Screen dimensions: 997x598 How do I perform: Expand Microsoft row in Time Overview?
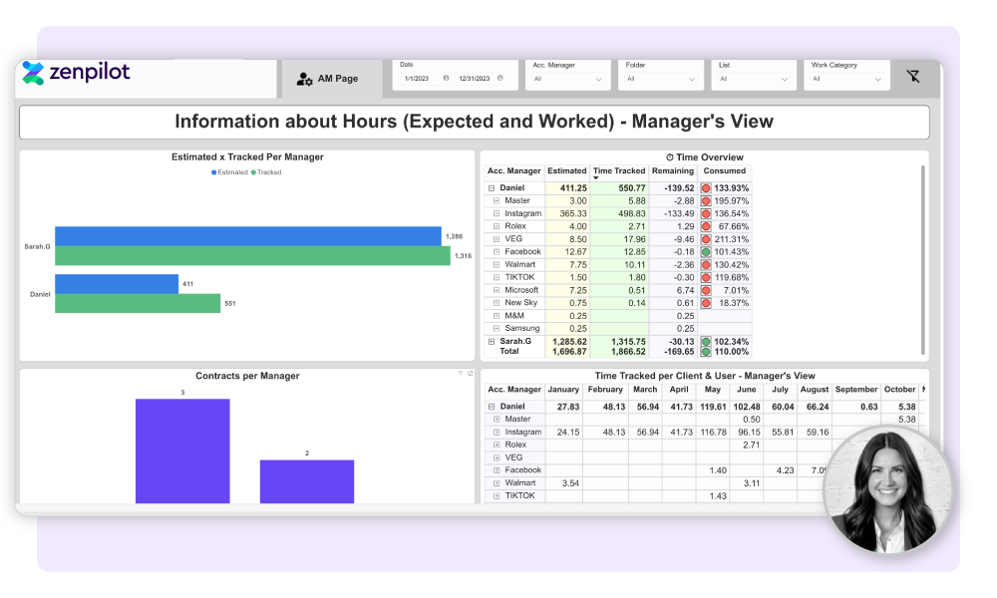(497, 290)
